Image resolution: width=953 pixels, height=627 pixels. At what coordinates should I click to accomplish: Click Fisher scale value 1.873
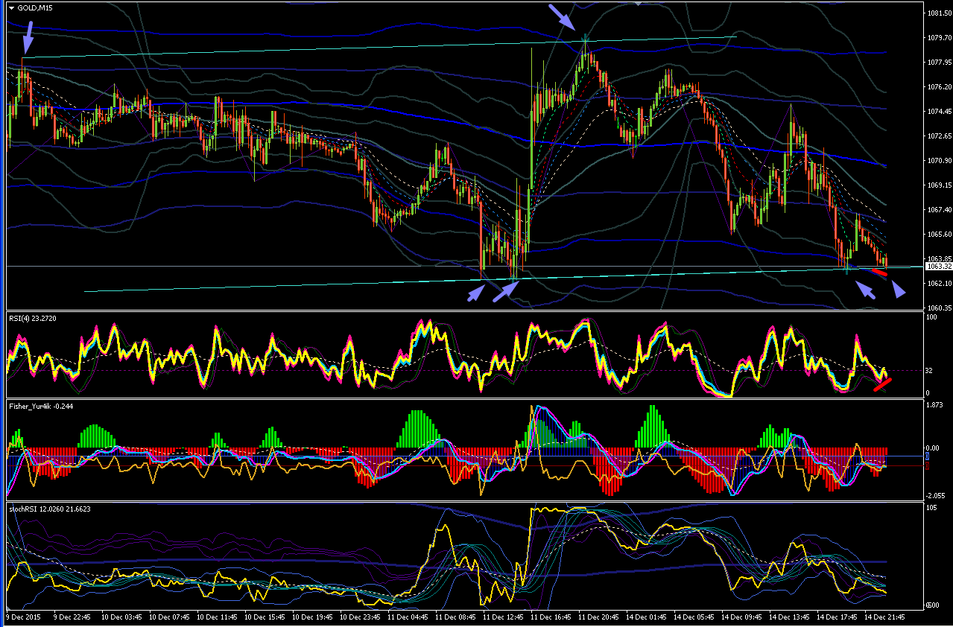pos(935,405)
